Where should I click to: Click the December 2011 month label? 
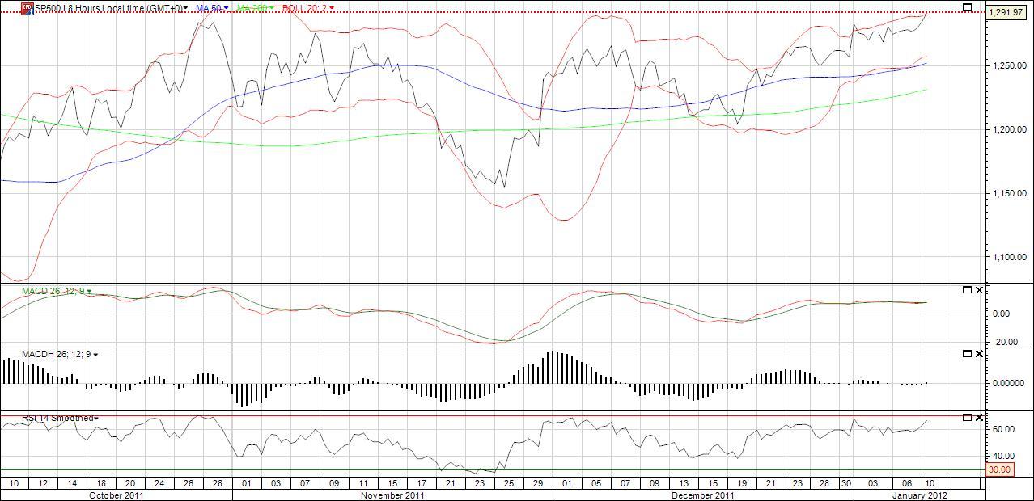[x=703, y=495]
